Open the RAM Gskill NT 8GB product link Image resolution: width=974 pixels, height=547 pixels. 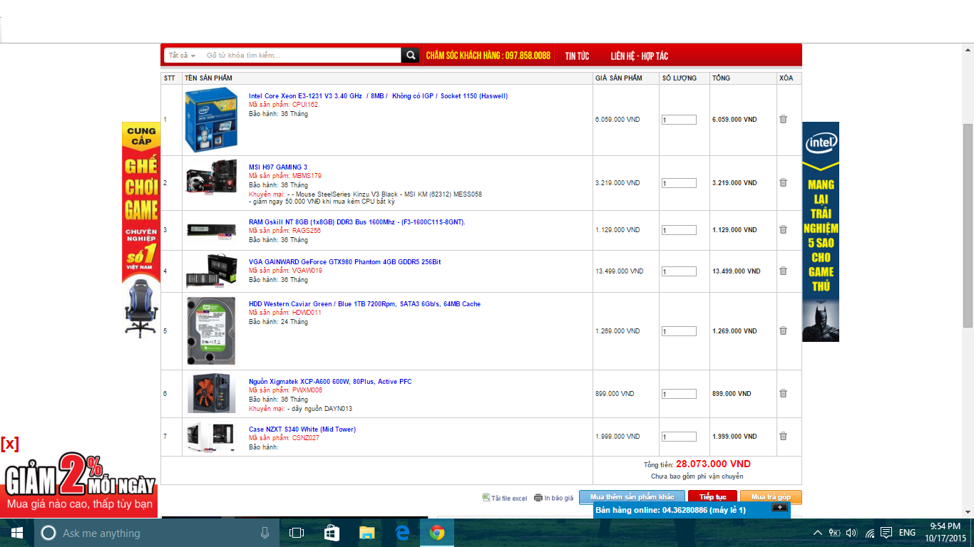(x=357, y=222)
